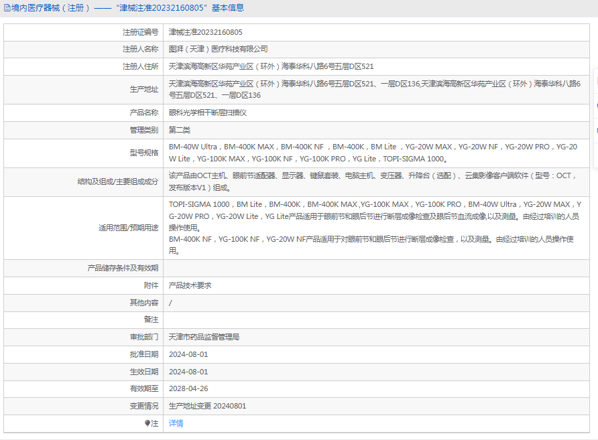Click management category value 第二类

179,130
